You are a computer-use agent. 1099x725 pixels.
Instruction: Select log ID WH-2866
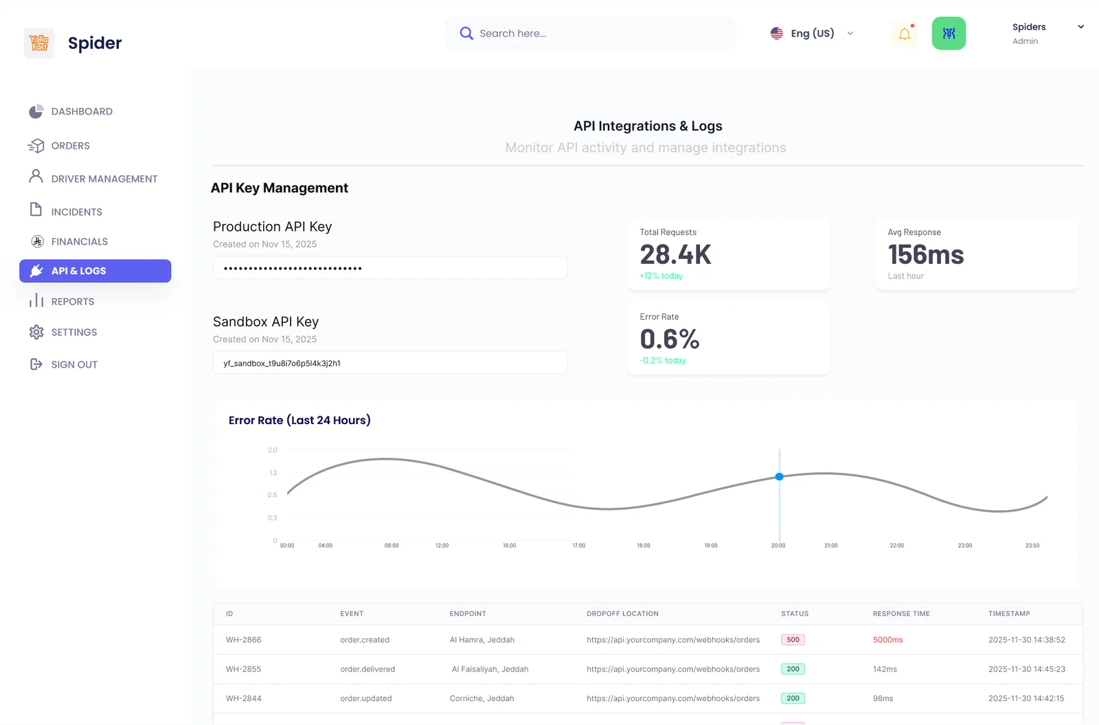(244, 640)
